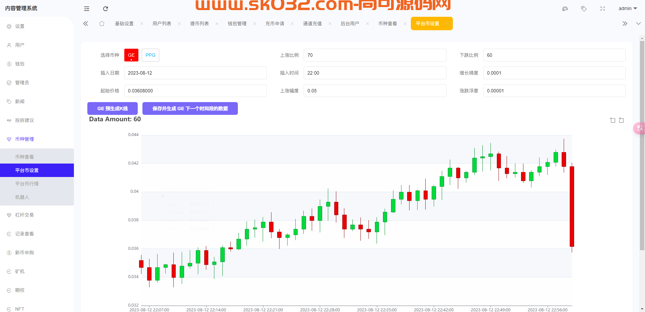
Task: Click the 下跌比例 input field
Action: 554,55
